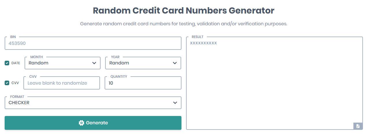Toggle date option via DATE label
This screenshot has height=137, width=369.
[x=16, y=63]
